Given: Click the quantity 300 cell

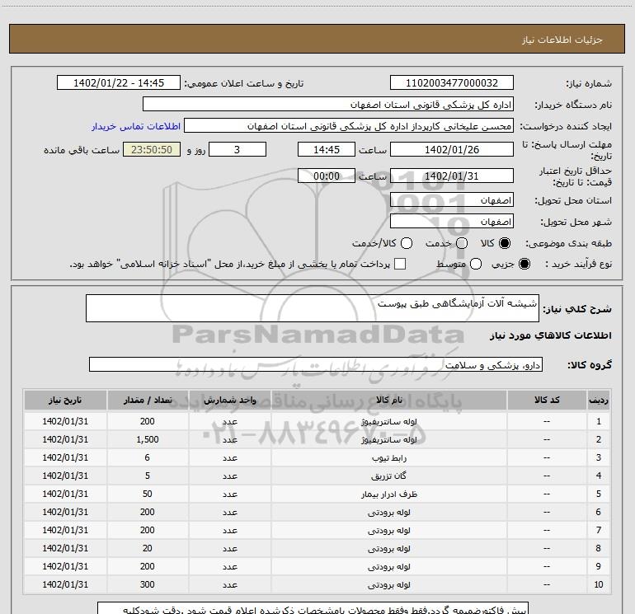Looking at the screenshot, I should 148,585.
